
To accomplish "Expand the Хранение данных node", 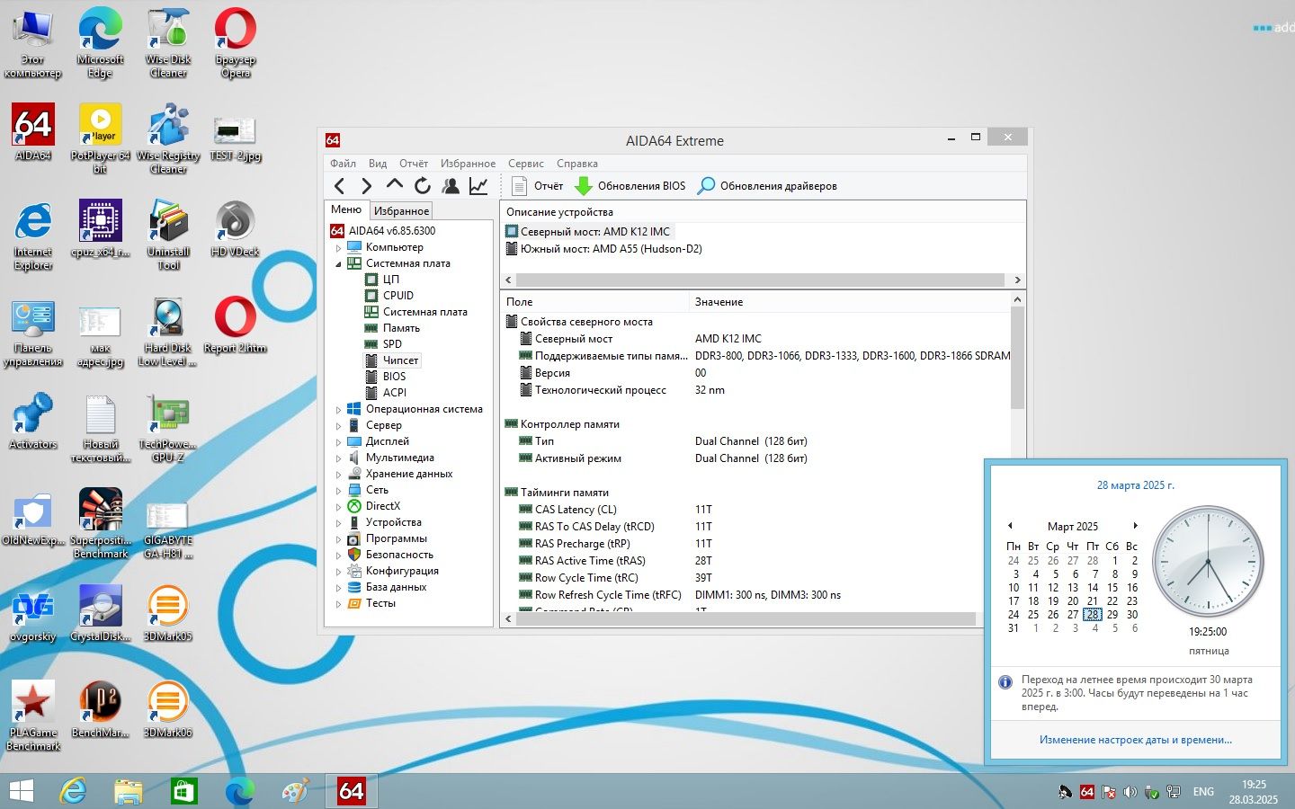I will coord(339,475).
